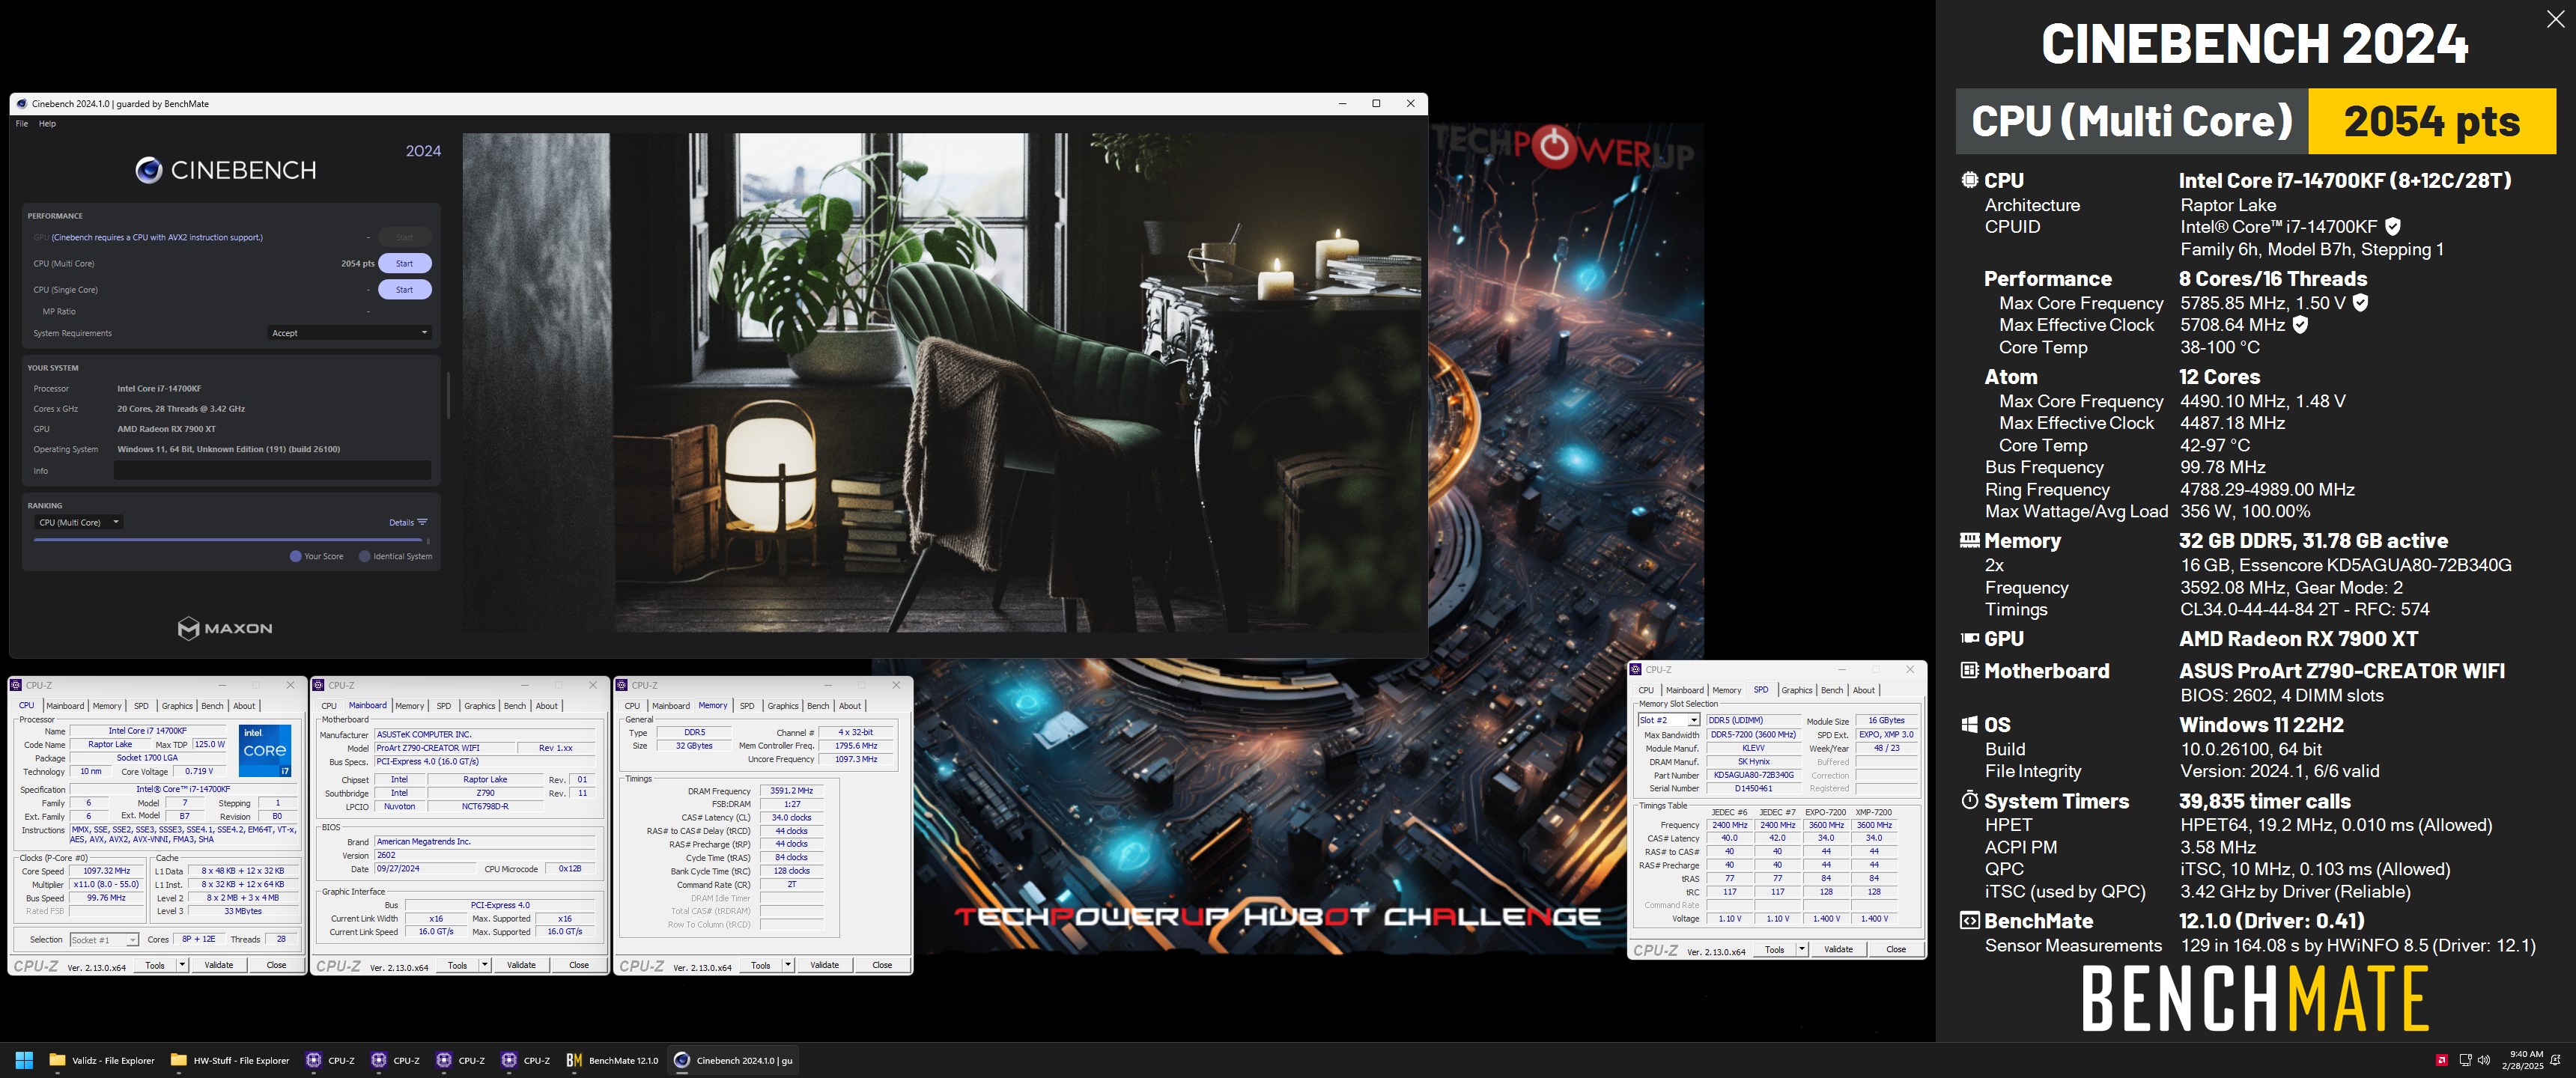Click the Details filter icon in Ranking

tap(422, 522)
